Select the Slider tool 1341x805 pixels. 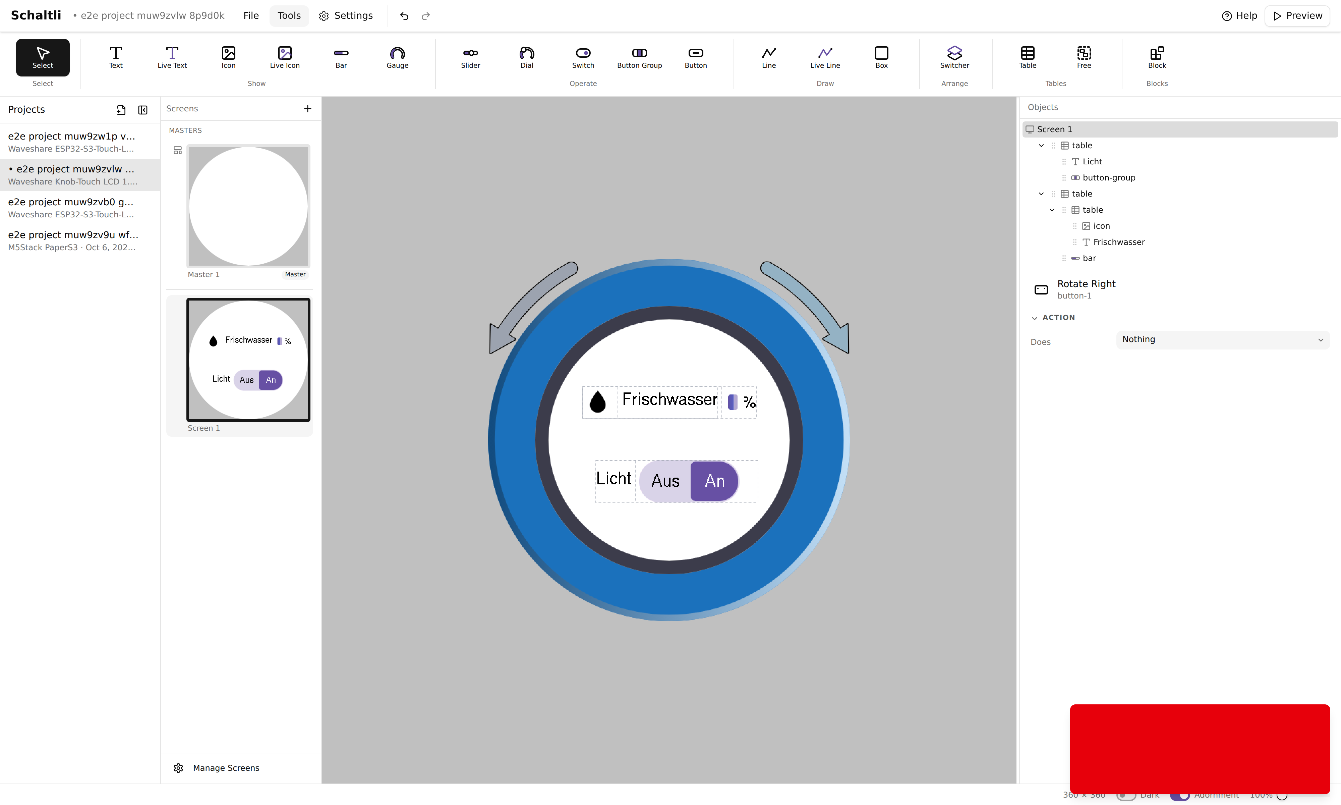[470, 57]
